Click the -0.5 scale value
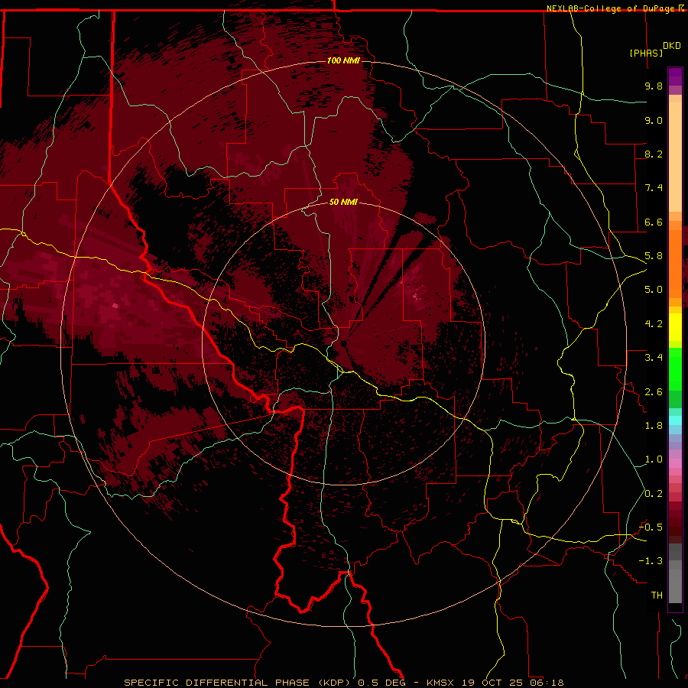688x688 pixels. pos(651,527)
